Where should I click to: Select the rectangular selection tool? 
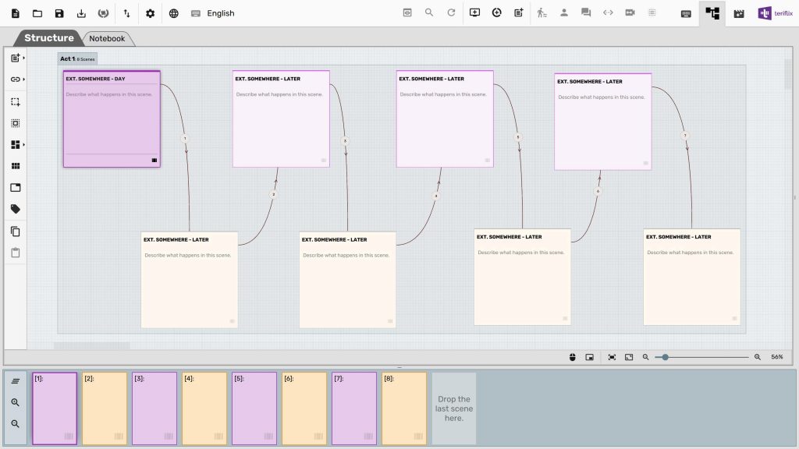tap(14, 101)
